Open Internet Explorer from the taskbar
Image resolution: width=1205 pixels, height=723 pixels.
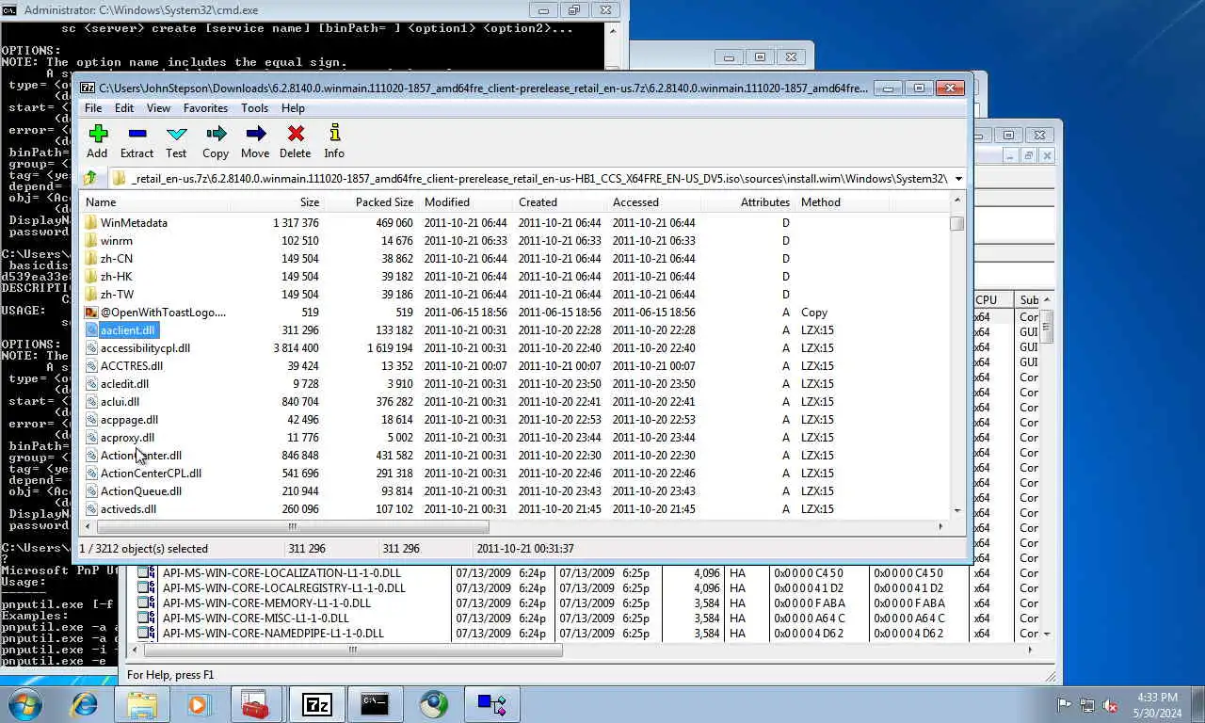click(x=85, y=703)
